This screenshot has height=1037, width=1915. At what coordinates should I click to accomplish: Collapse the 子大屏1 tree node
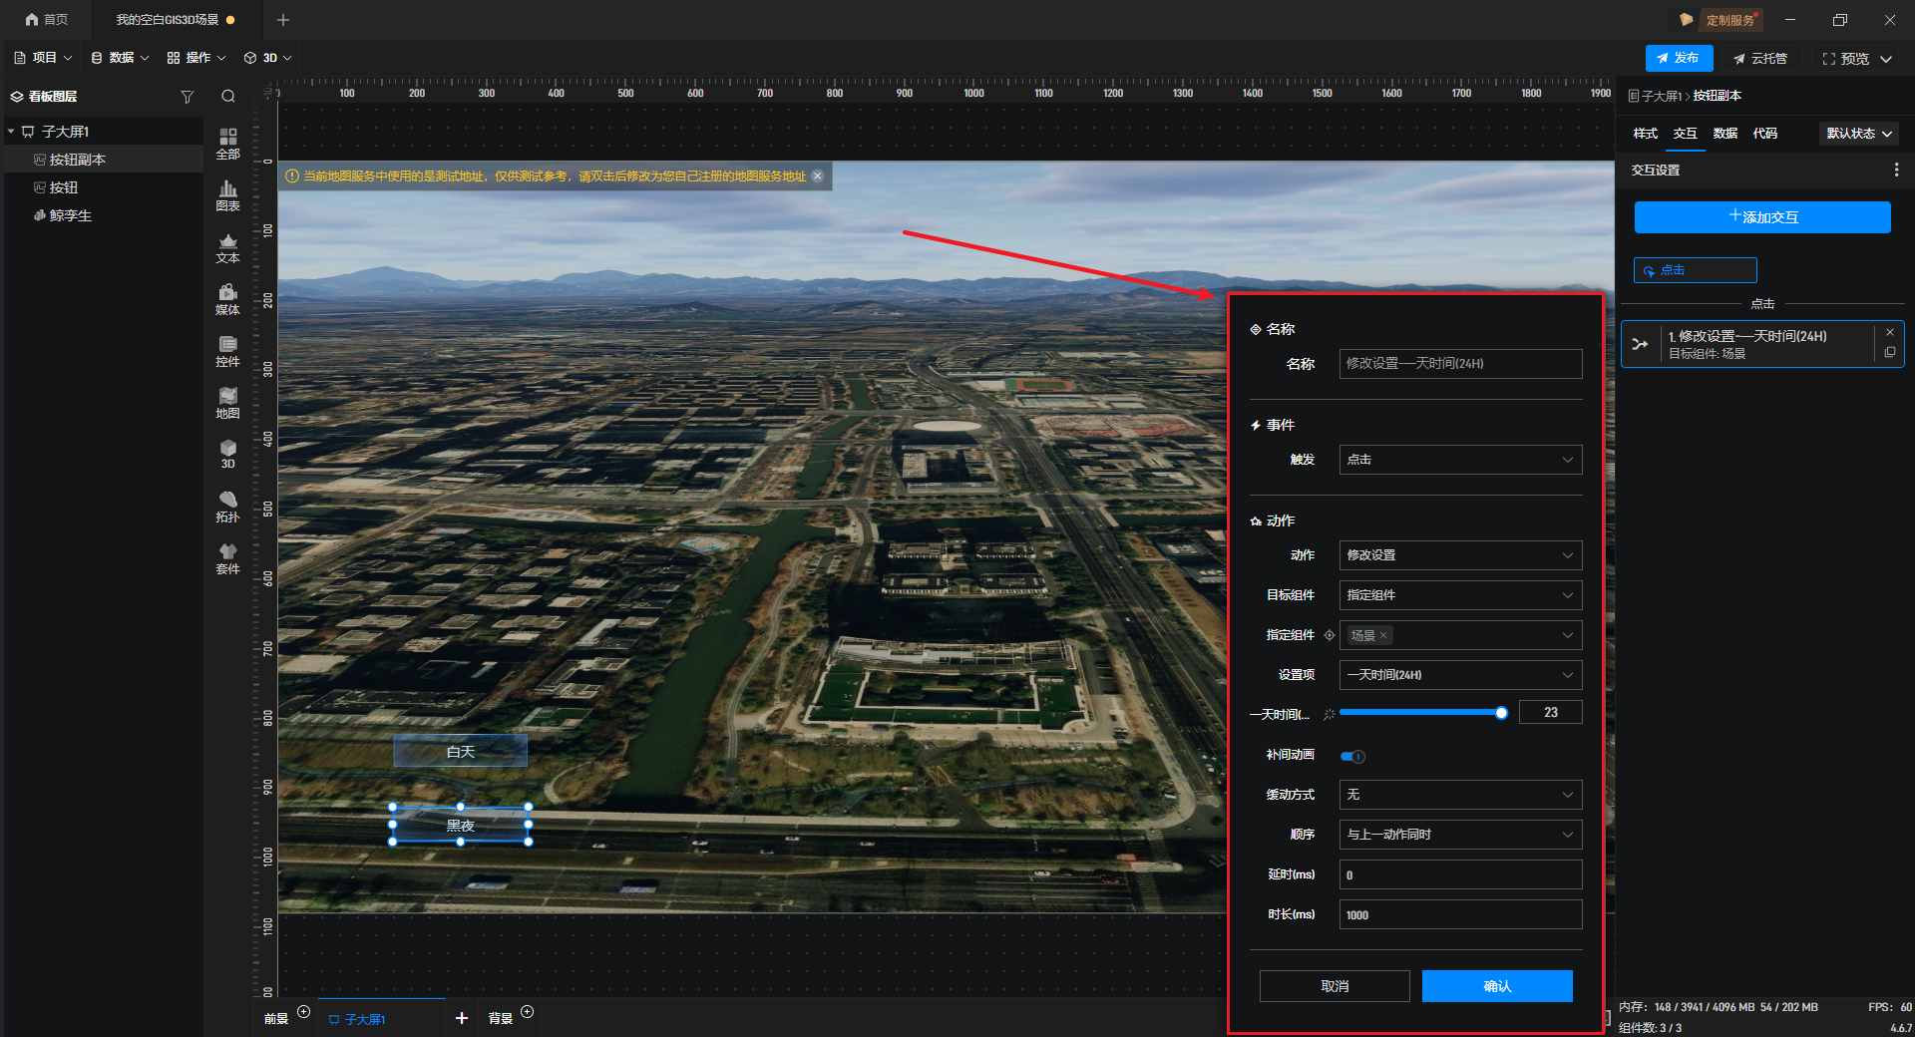click(x=11, y=132)
